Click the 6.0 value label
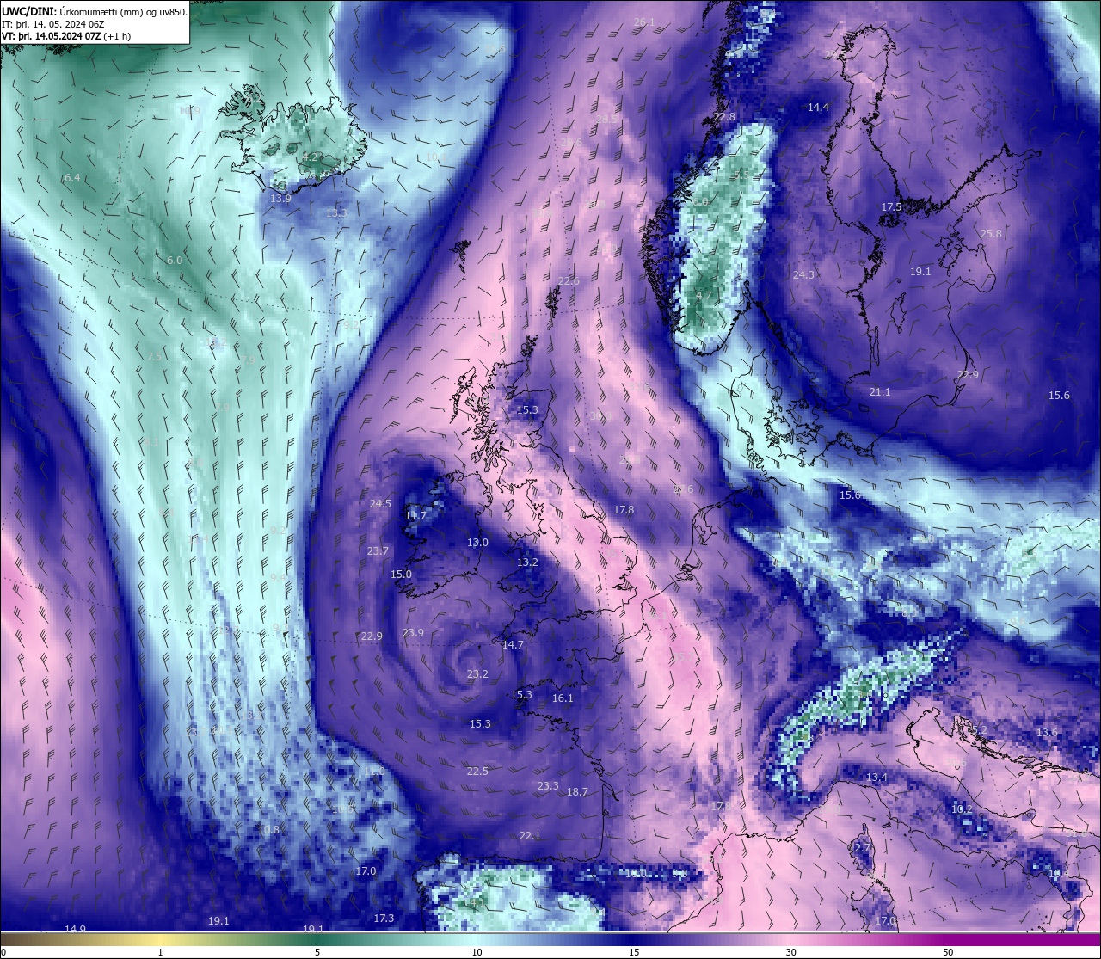The width and height of the screenshot is (1101, 959). (x=175, y=260)
